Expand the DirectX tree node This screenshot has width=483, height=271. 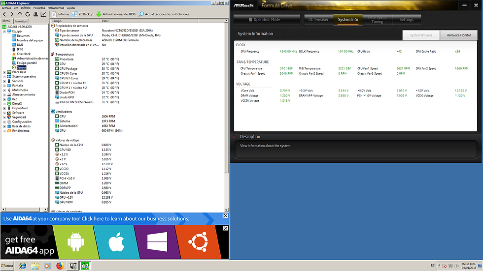(x=4, y=104)
